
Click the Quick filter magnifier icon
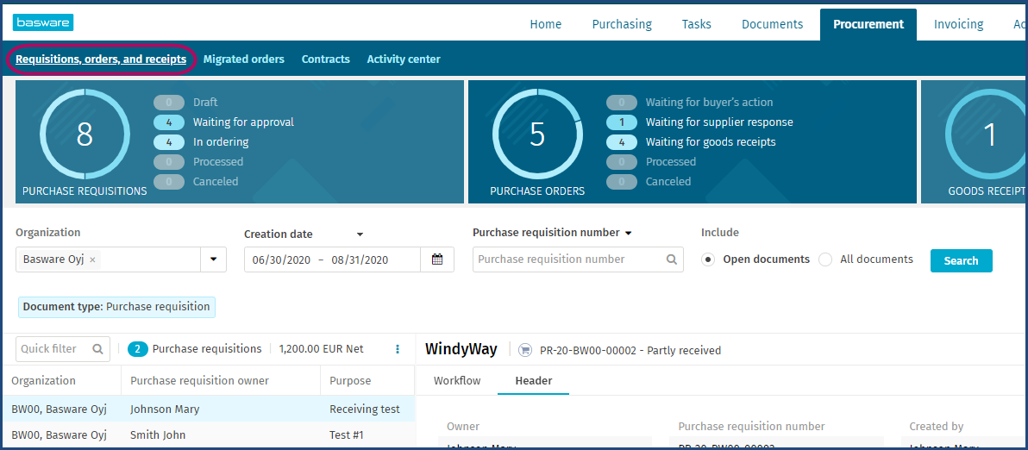pyautogui.click(x=97, y=349)
